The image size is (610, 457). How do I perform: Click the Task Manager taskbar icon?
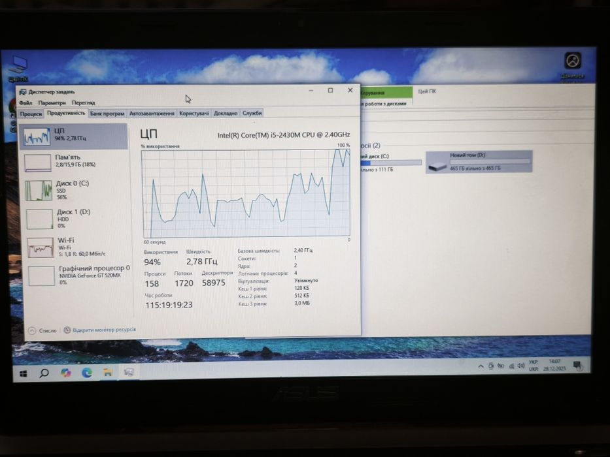pyautogui.click(x=129, y=372)
